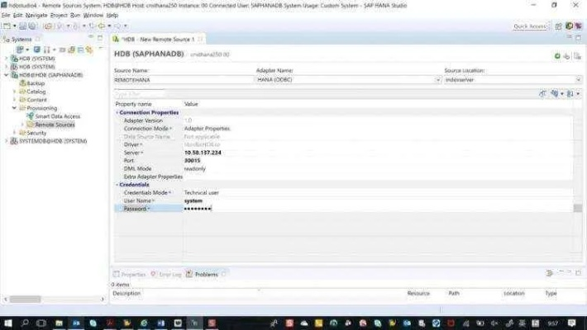Minimize the Systems panel view

tap(92, 39)
